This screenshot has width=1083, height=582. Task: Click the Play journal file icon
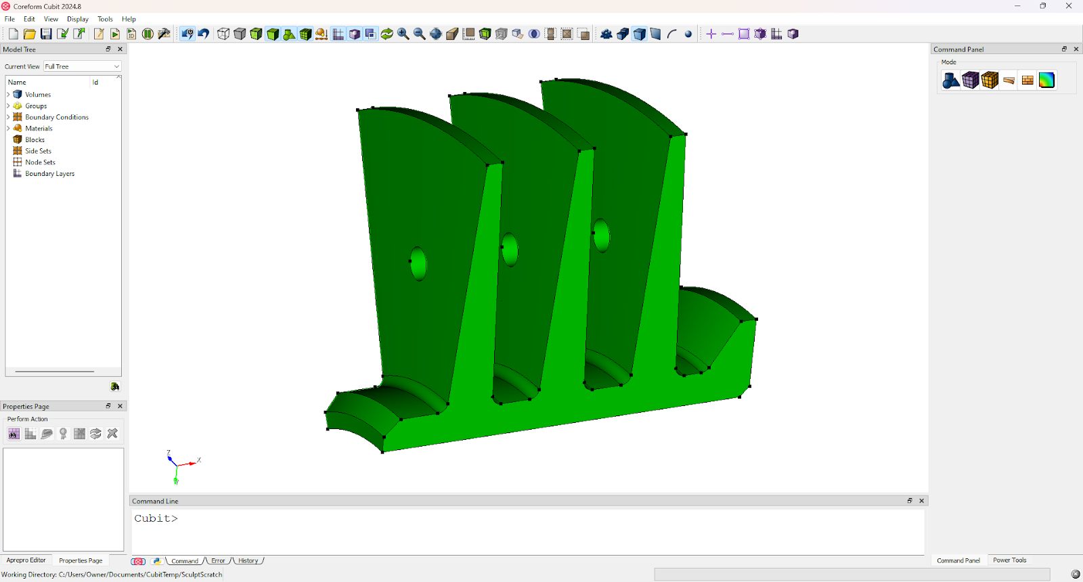pos(115,34)
